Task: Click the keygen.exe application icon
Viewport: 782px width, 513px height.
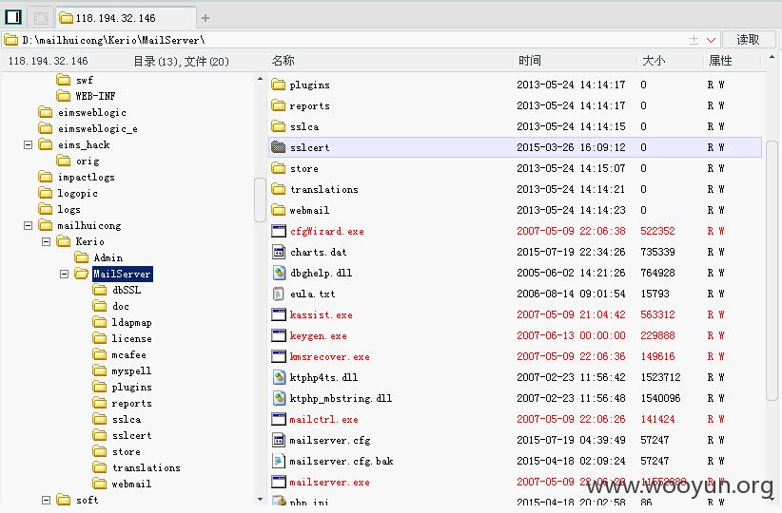Action: 279,335
